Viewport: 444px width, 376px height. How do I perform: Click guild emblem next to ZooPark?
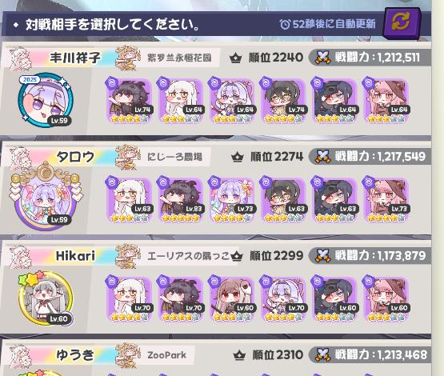128,355
